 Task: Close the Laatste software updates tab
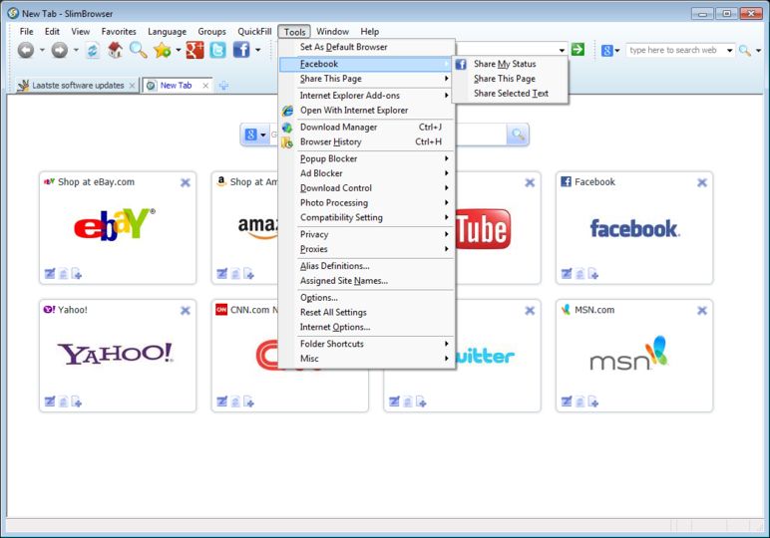(x=132, y=86)
